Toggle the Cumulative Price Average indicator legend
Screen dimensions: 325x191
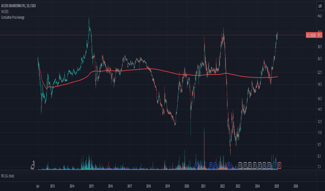coord(13,17)
